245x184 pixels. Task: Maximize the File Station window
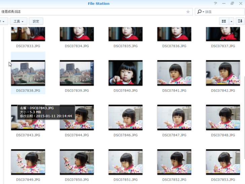(x=232, y=3)
